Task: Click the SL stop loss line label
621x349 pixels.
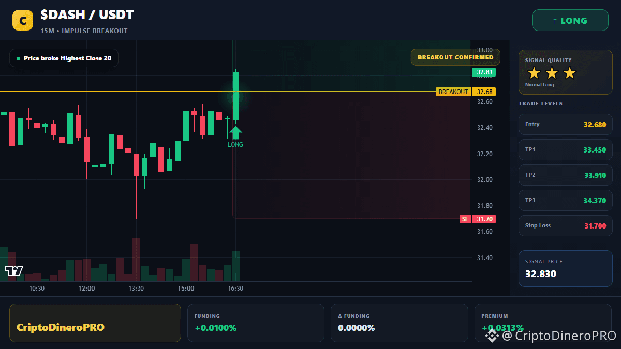Action: tap(465, 219)
